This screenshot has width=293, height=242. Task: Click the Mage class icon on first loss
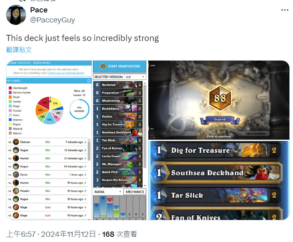click(x=16, y=207)
